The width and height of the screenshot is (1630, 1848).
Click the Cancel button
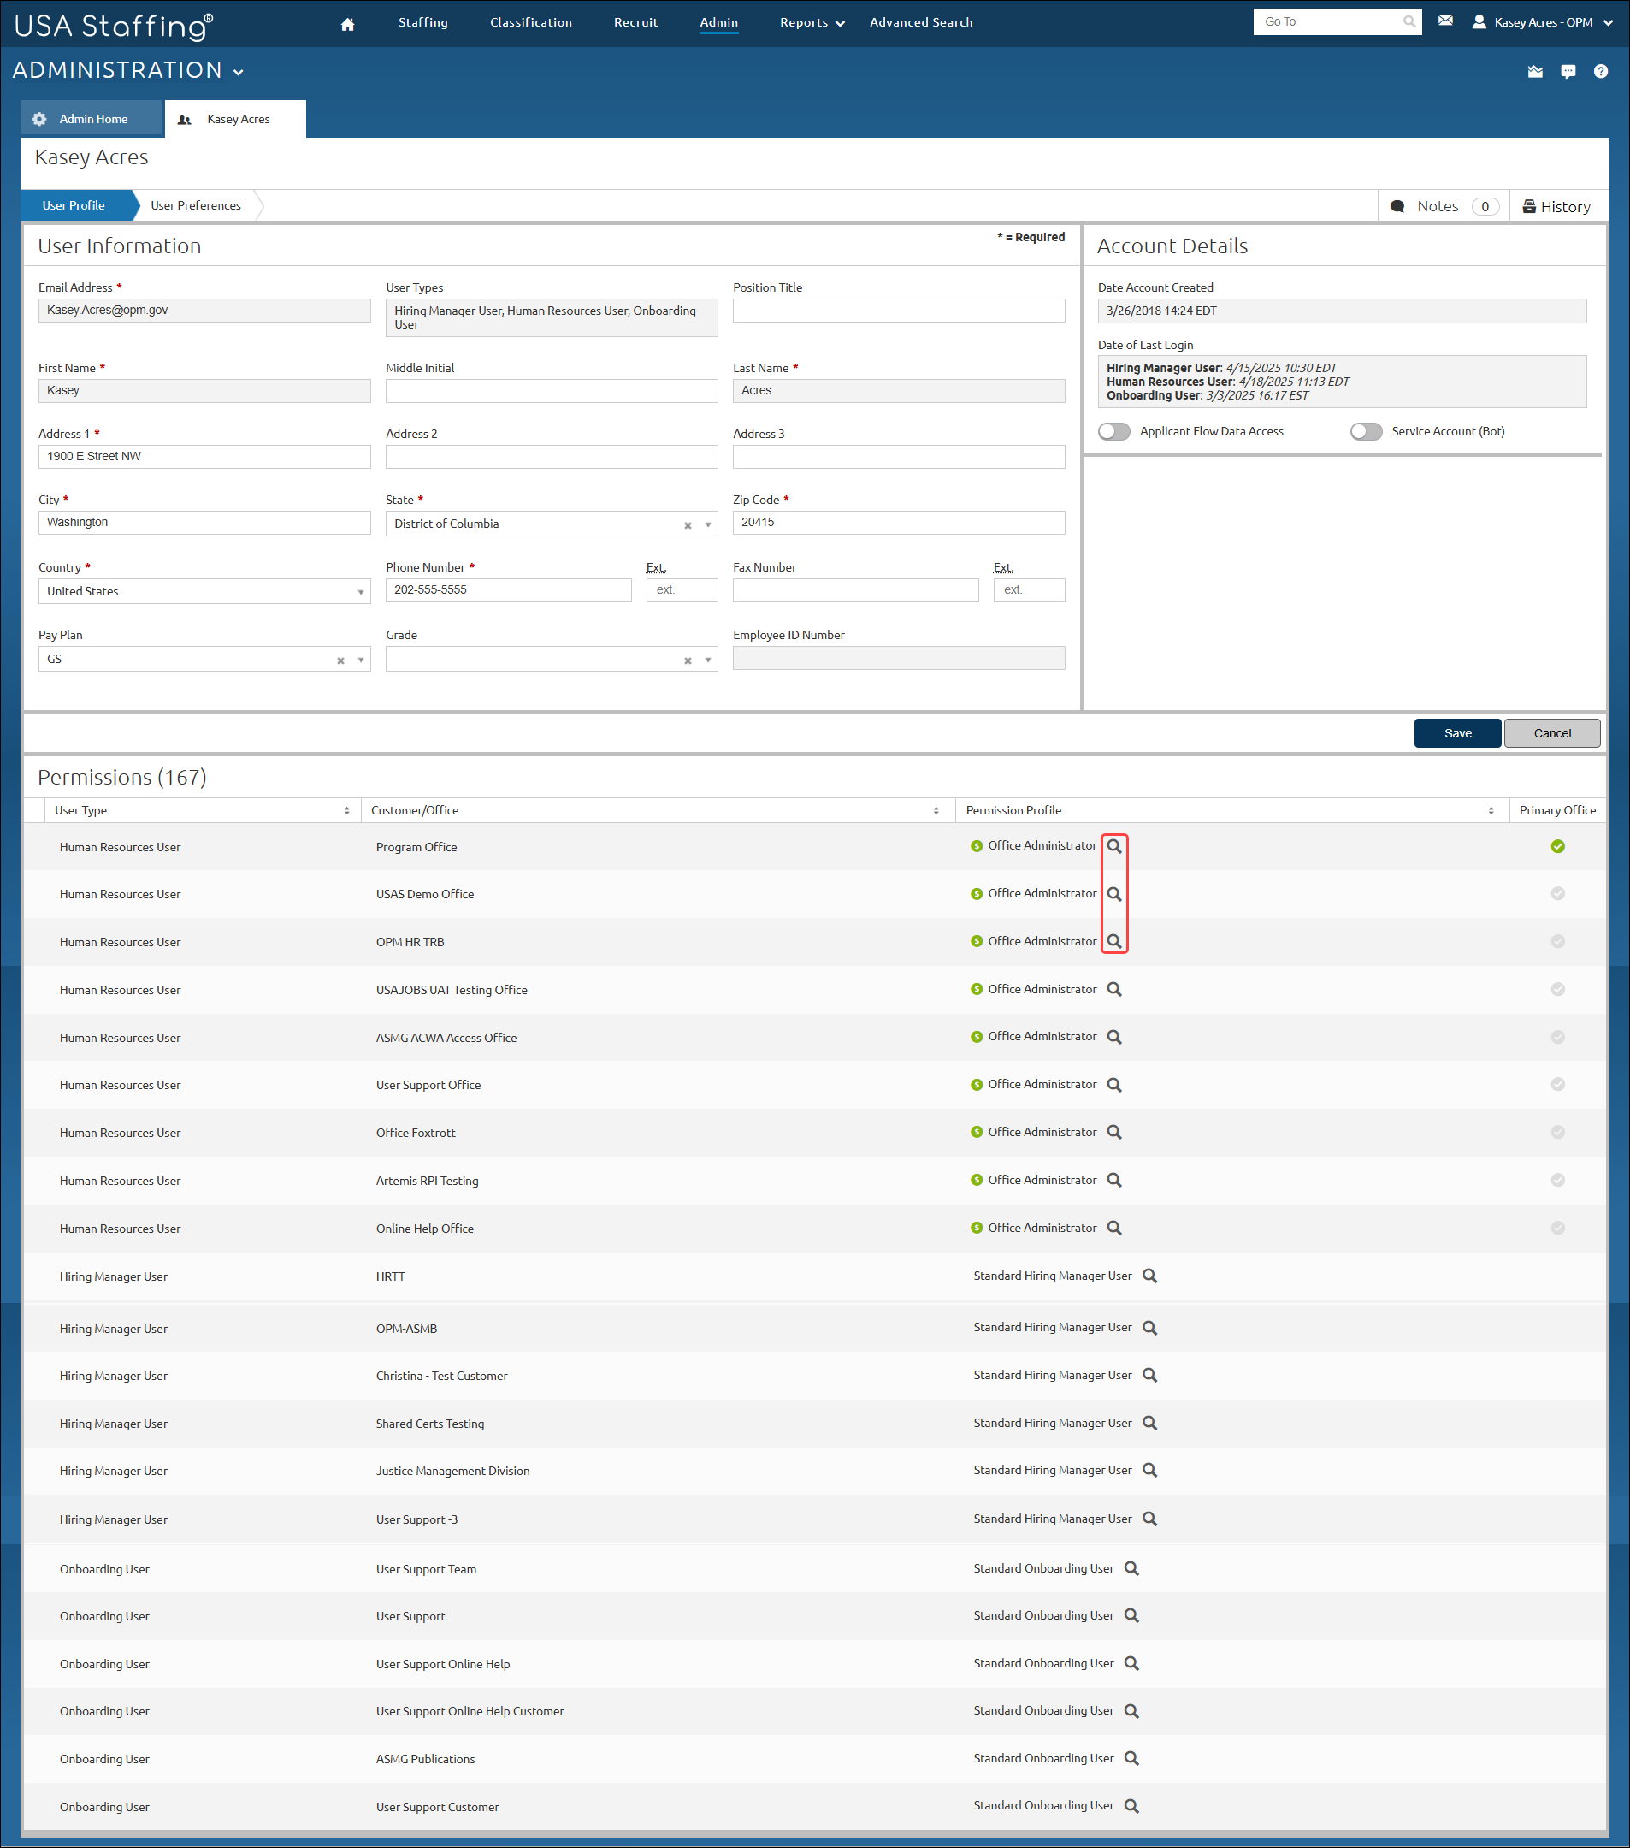tap(1552, 733)
